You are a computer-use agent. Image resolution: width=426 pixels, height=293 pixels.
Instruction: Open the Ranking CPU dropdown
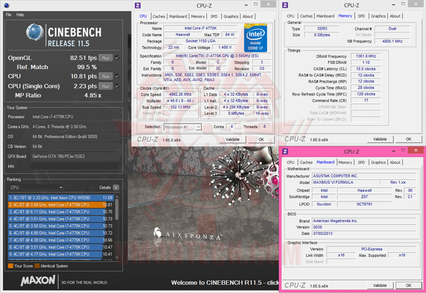click(35, 187)
